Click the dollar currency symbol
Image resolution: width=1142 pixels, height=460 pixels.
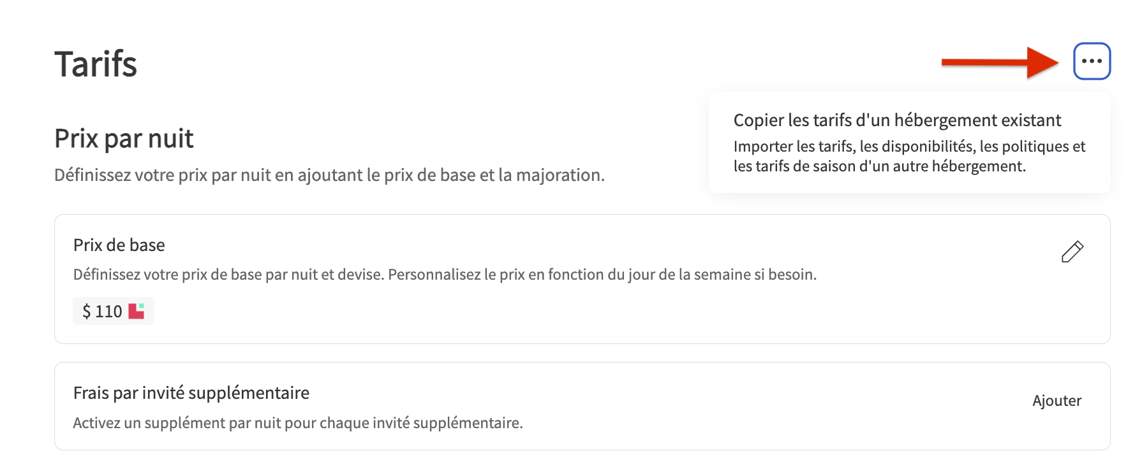coord(87,311)
